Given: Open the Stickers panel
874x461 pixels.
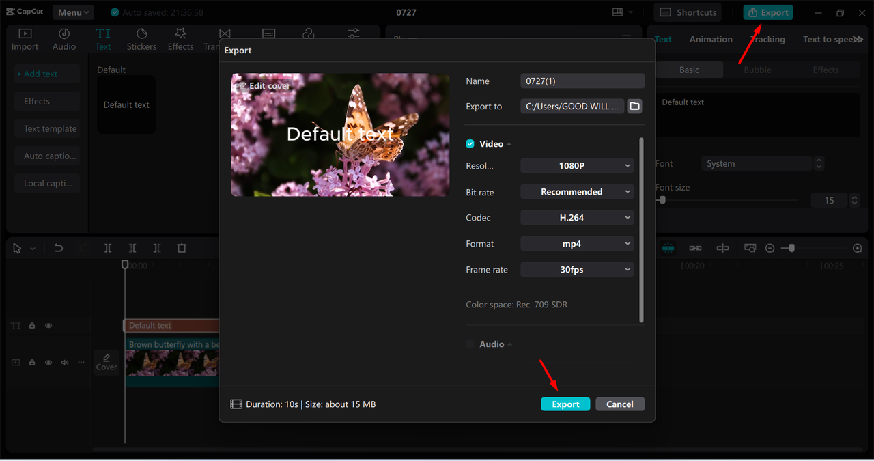Looking at the screenshot, I should 141,40.
